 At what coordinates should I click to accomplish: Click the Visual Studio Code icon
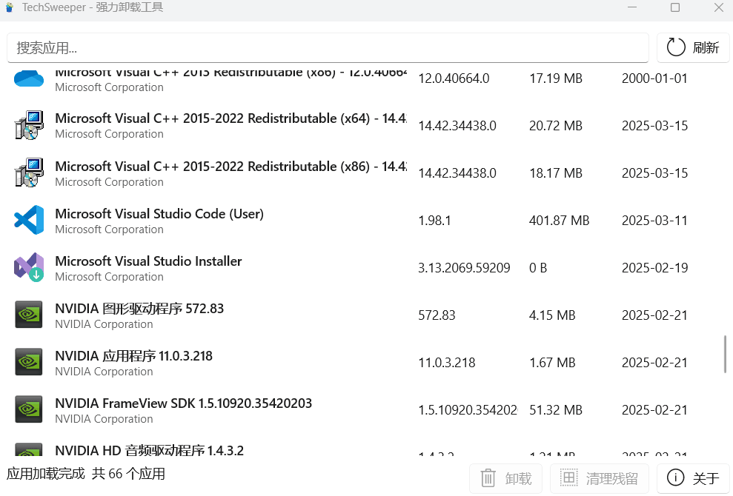tap(29, 220)
